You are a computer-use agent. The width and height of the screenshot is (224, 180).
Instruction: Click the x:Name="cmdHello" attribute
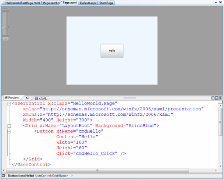(x=80, y=131)
